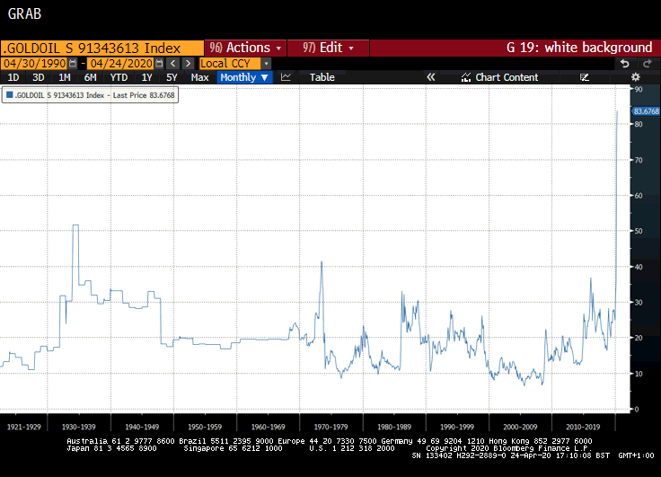Viewport: 661px width, 477px height.
Task: Select the 1Y time range tab
Action: (x=146, y=78)
